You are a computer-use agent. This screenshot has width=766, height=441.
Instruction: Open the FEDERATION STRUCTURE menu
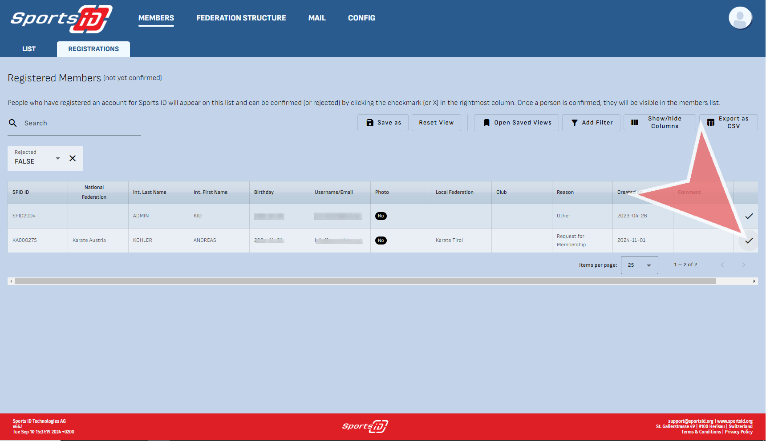tap(241, 18)
